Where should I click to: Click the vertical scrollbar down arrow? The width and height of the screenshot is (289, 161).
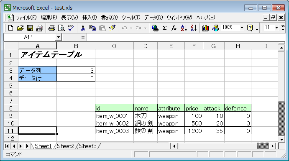[281, 139]
